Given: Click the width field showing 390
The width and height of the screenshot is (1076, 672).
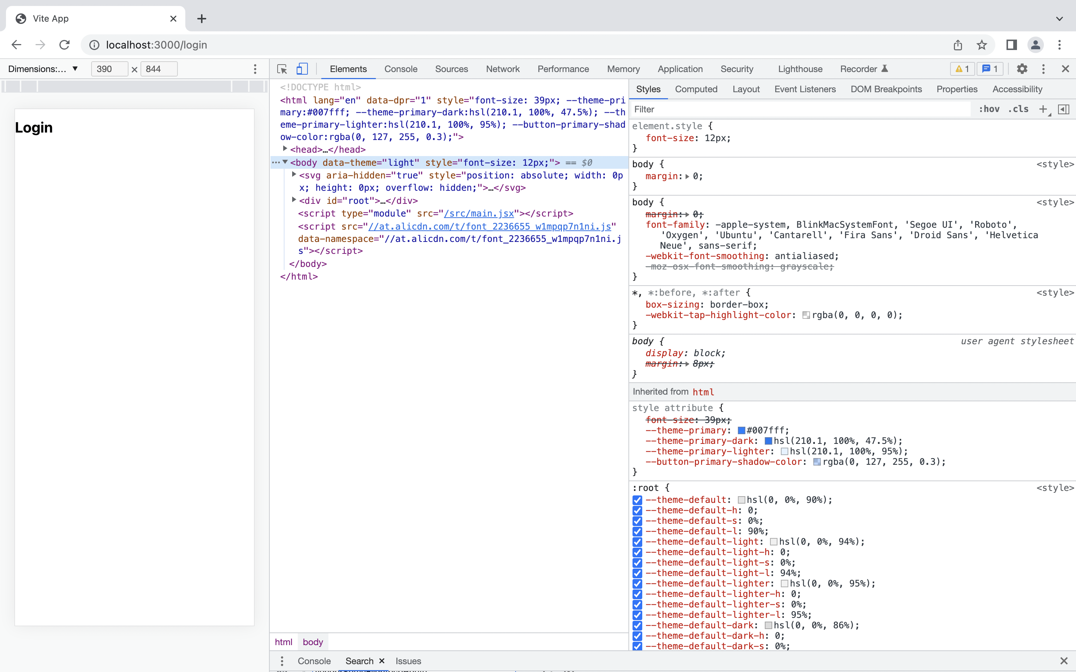Looking at the screenshot, I should pyautogui.click(x=109, y=69).
